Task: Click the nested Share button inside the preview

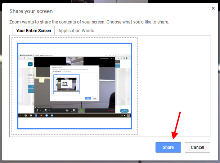Action: [87, 98]
